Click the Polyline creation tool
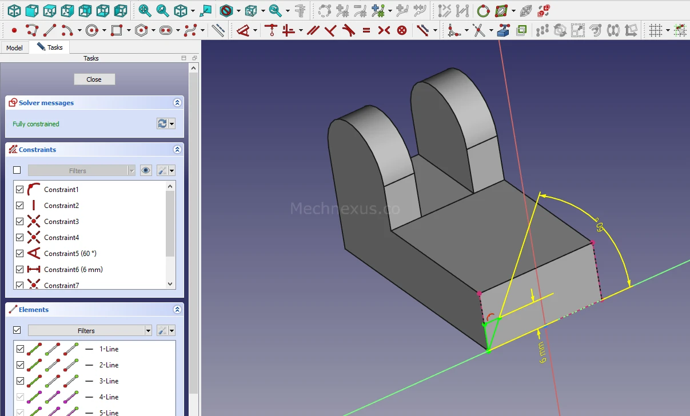 point(31,30)
